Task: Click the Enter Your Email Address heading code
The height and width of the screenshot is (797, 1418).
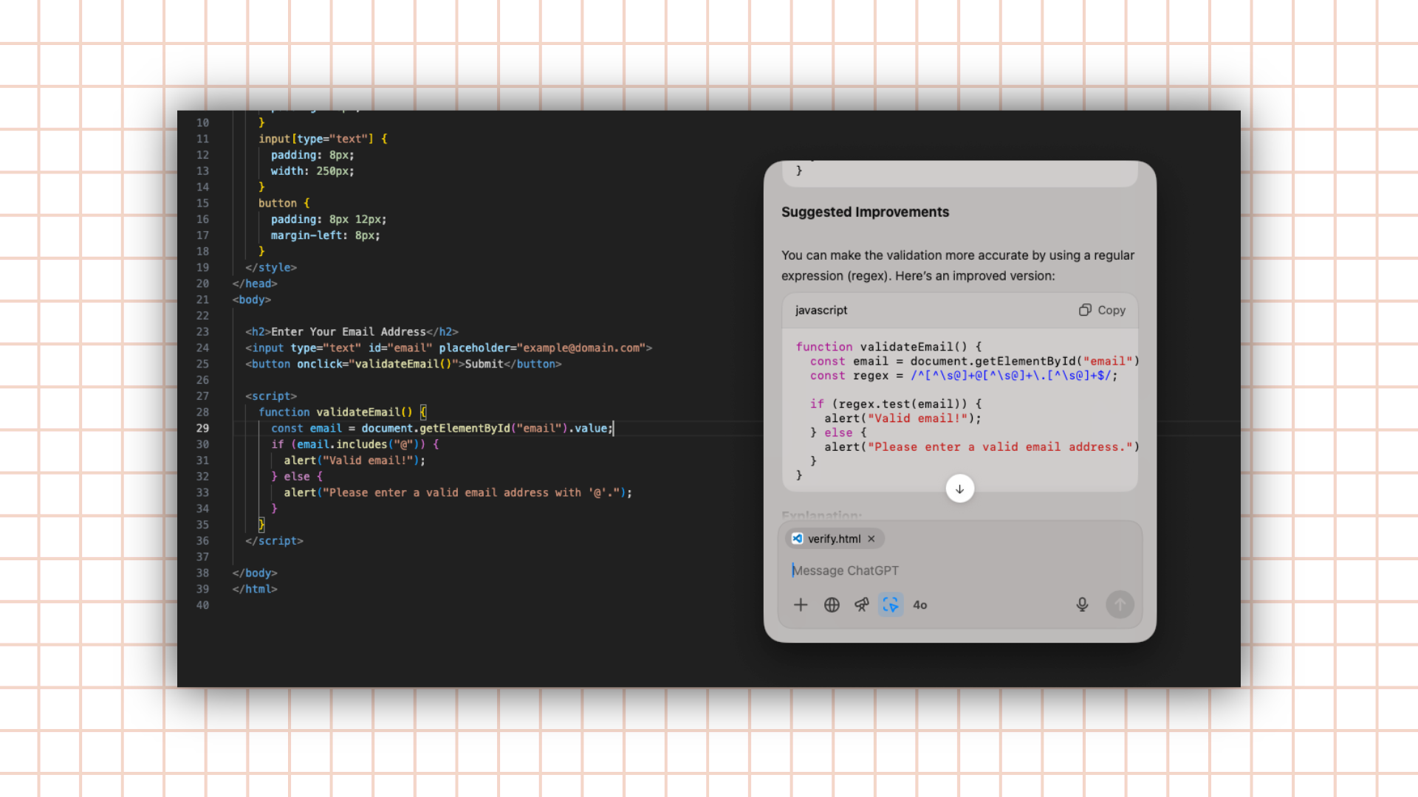Action: click(x=352, y=332)
